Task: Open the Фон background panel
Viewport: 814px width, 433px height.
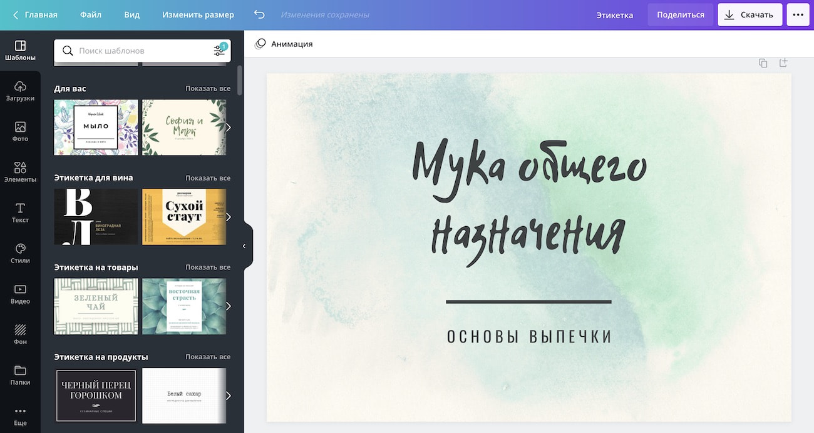Action: pos(20,335)
